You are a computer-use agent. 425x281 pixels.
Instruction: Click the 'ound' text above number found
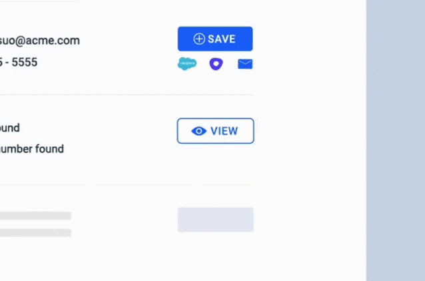[10, 128]
